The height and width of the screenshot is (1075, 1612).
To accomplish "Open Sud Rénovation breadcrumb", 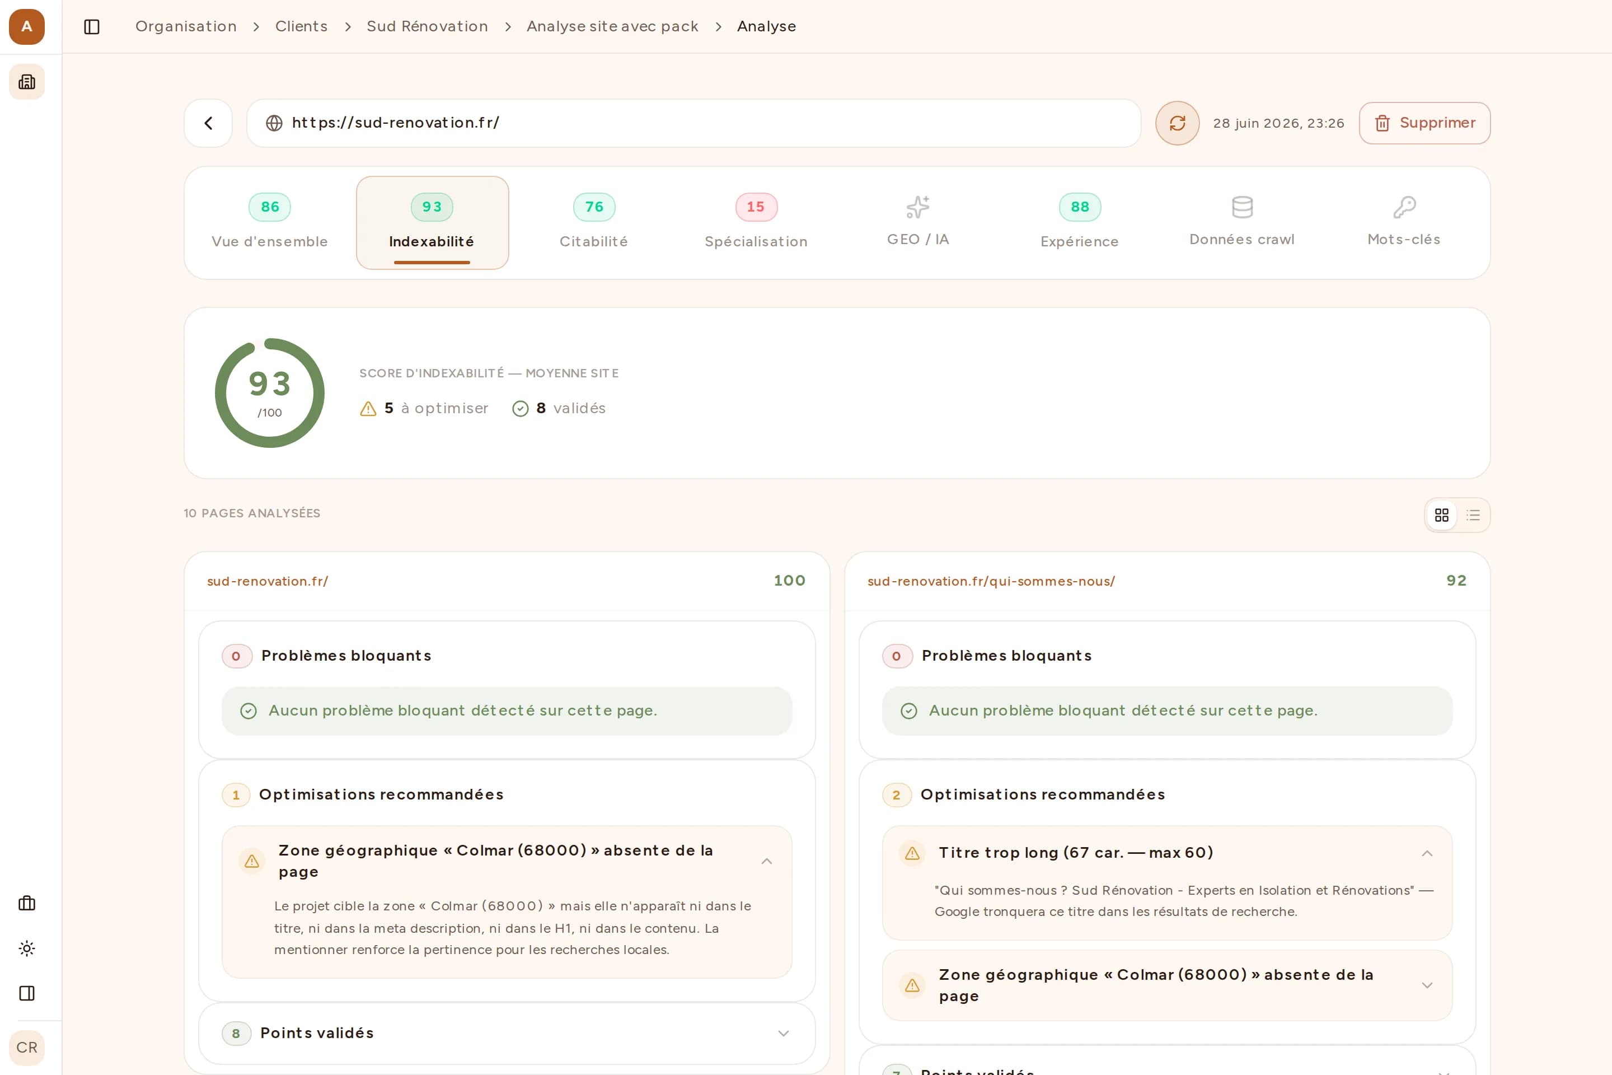I will (x=427, y=27).
